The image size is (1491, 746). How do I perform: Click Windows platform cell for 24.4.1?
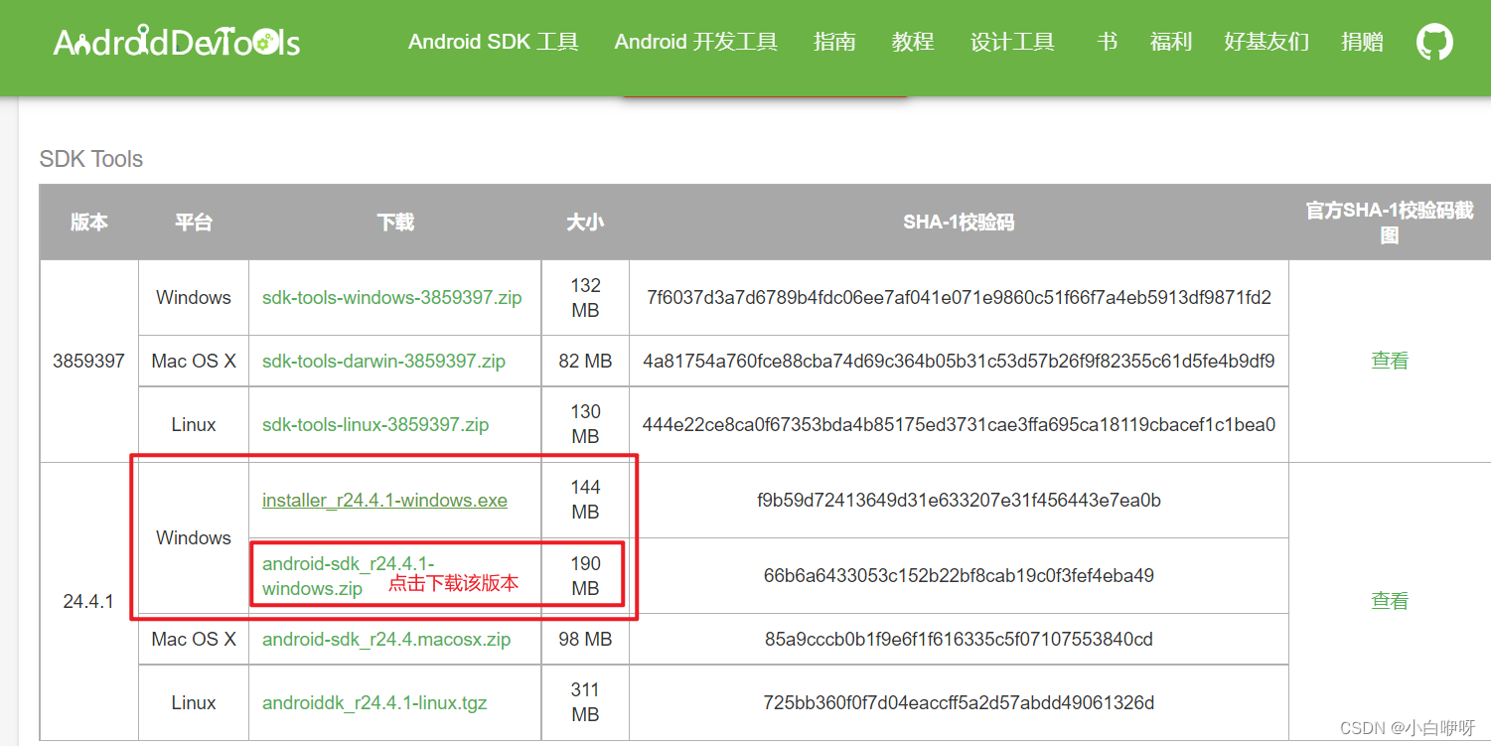point(194,538)
